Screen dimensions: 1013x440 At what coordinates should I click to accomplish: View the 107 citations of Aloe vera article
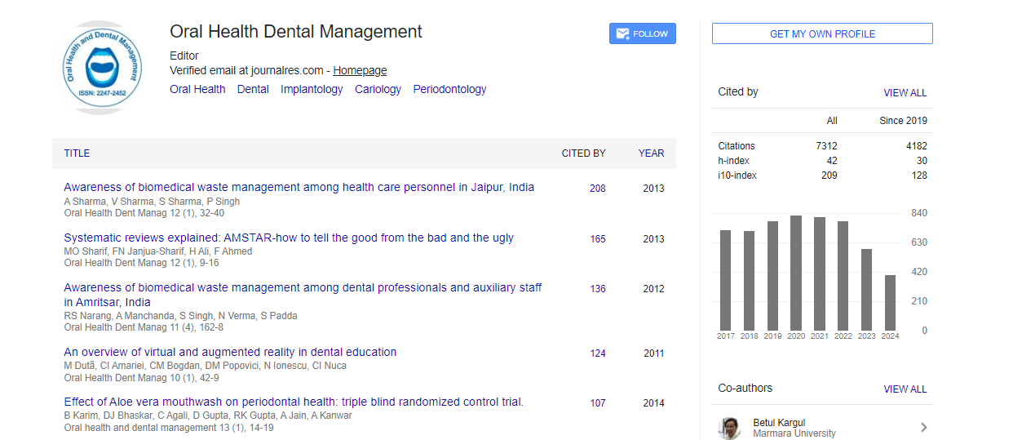coord(598,403)
